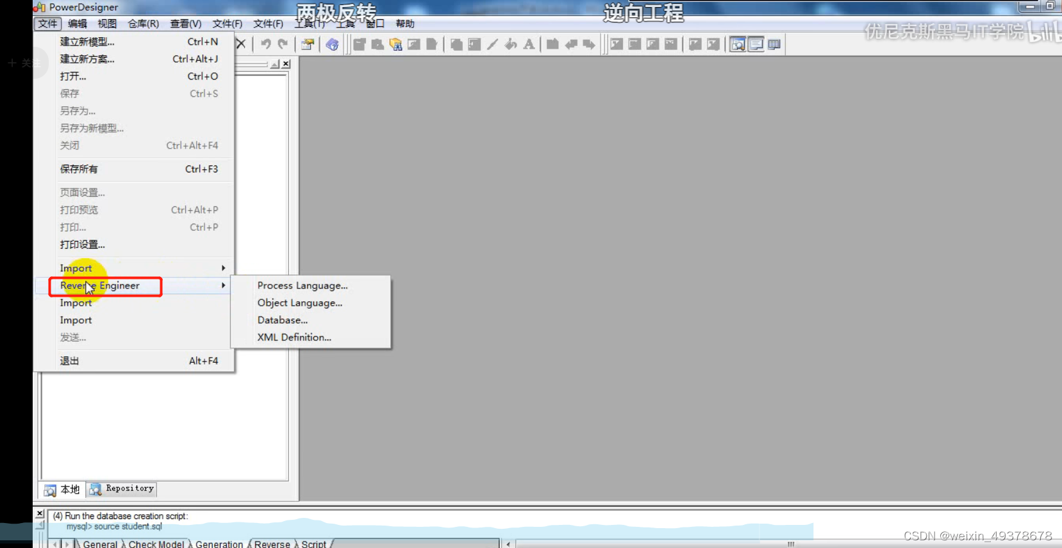Select the diagonal line tool icon

492,44
